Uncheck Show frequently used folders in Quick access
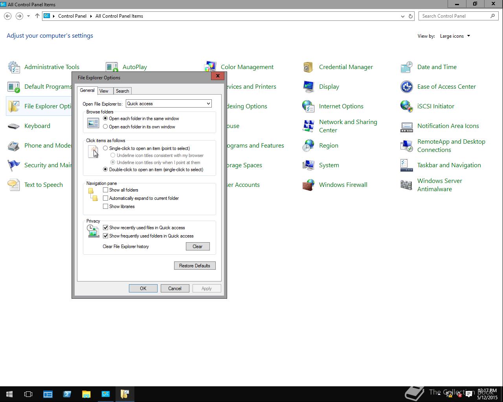This screenshot has height=402, width=503. 105,236
